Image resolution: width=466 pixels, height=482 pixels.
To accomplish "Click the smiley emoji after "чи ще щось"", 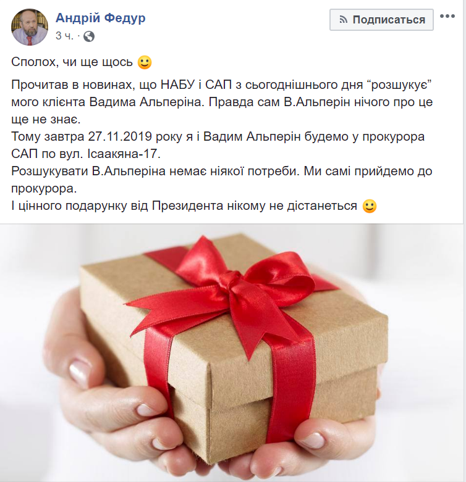I will 145,62.
